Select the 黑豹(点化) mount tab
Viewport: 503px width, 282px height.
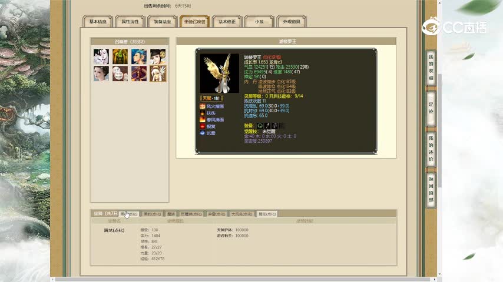tap(152, 214)
